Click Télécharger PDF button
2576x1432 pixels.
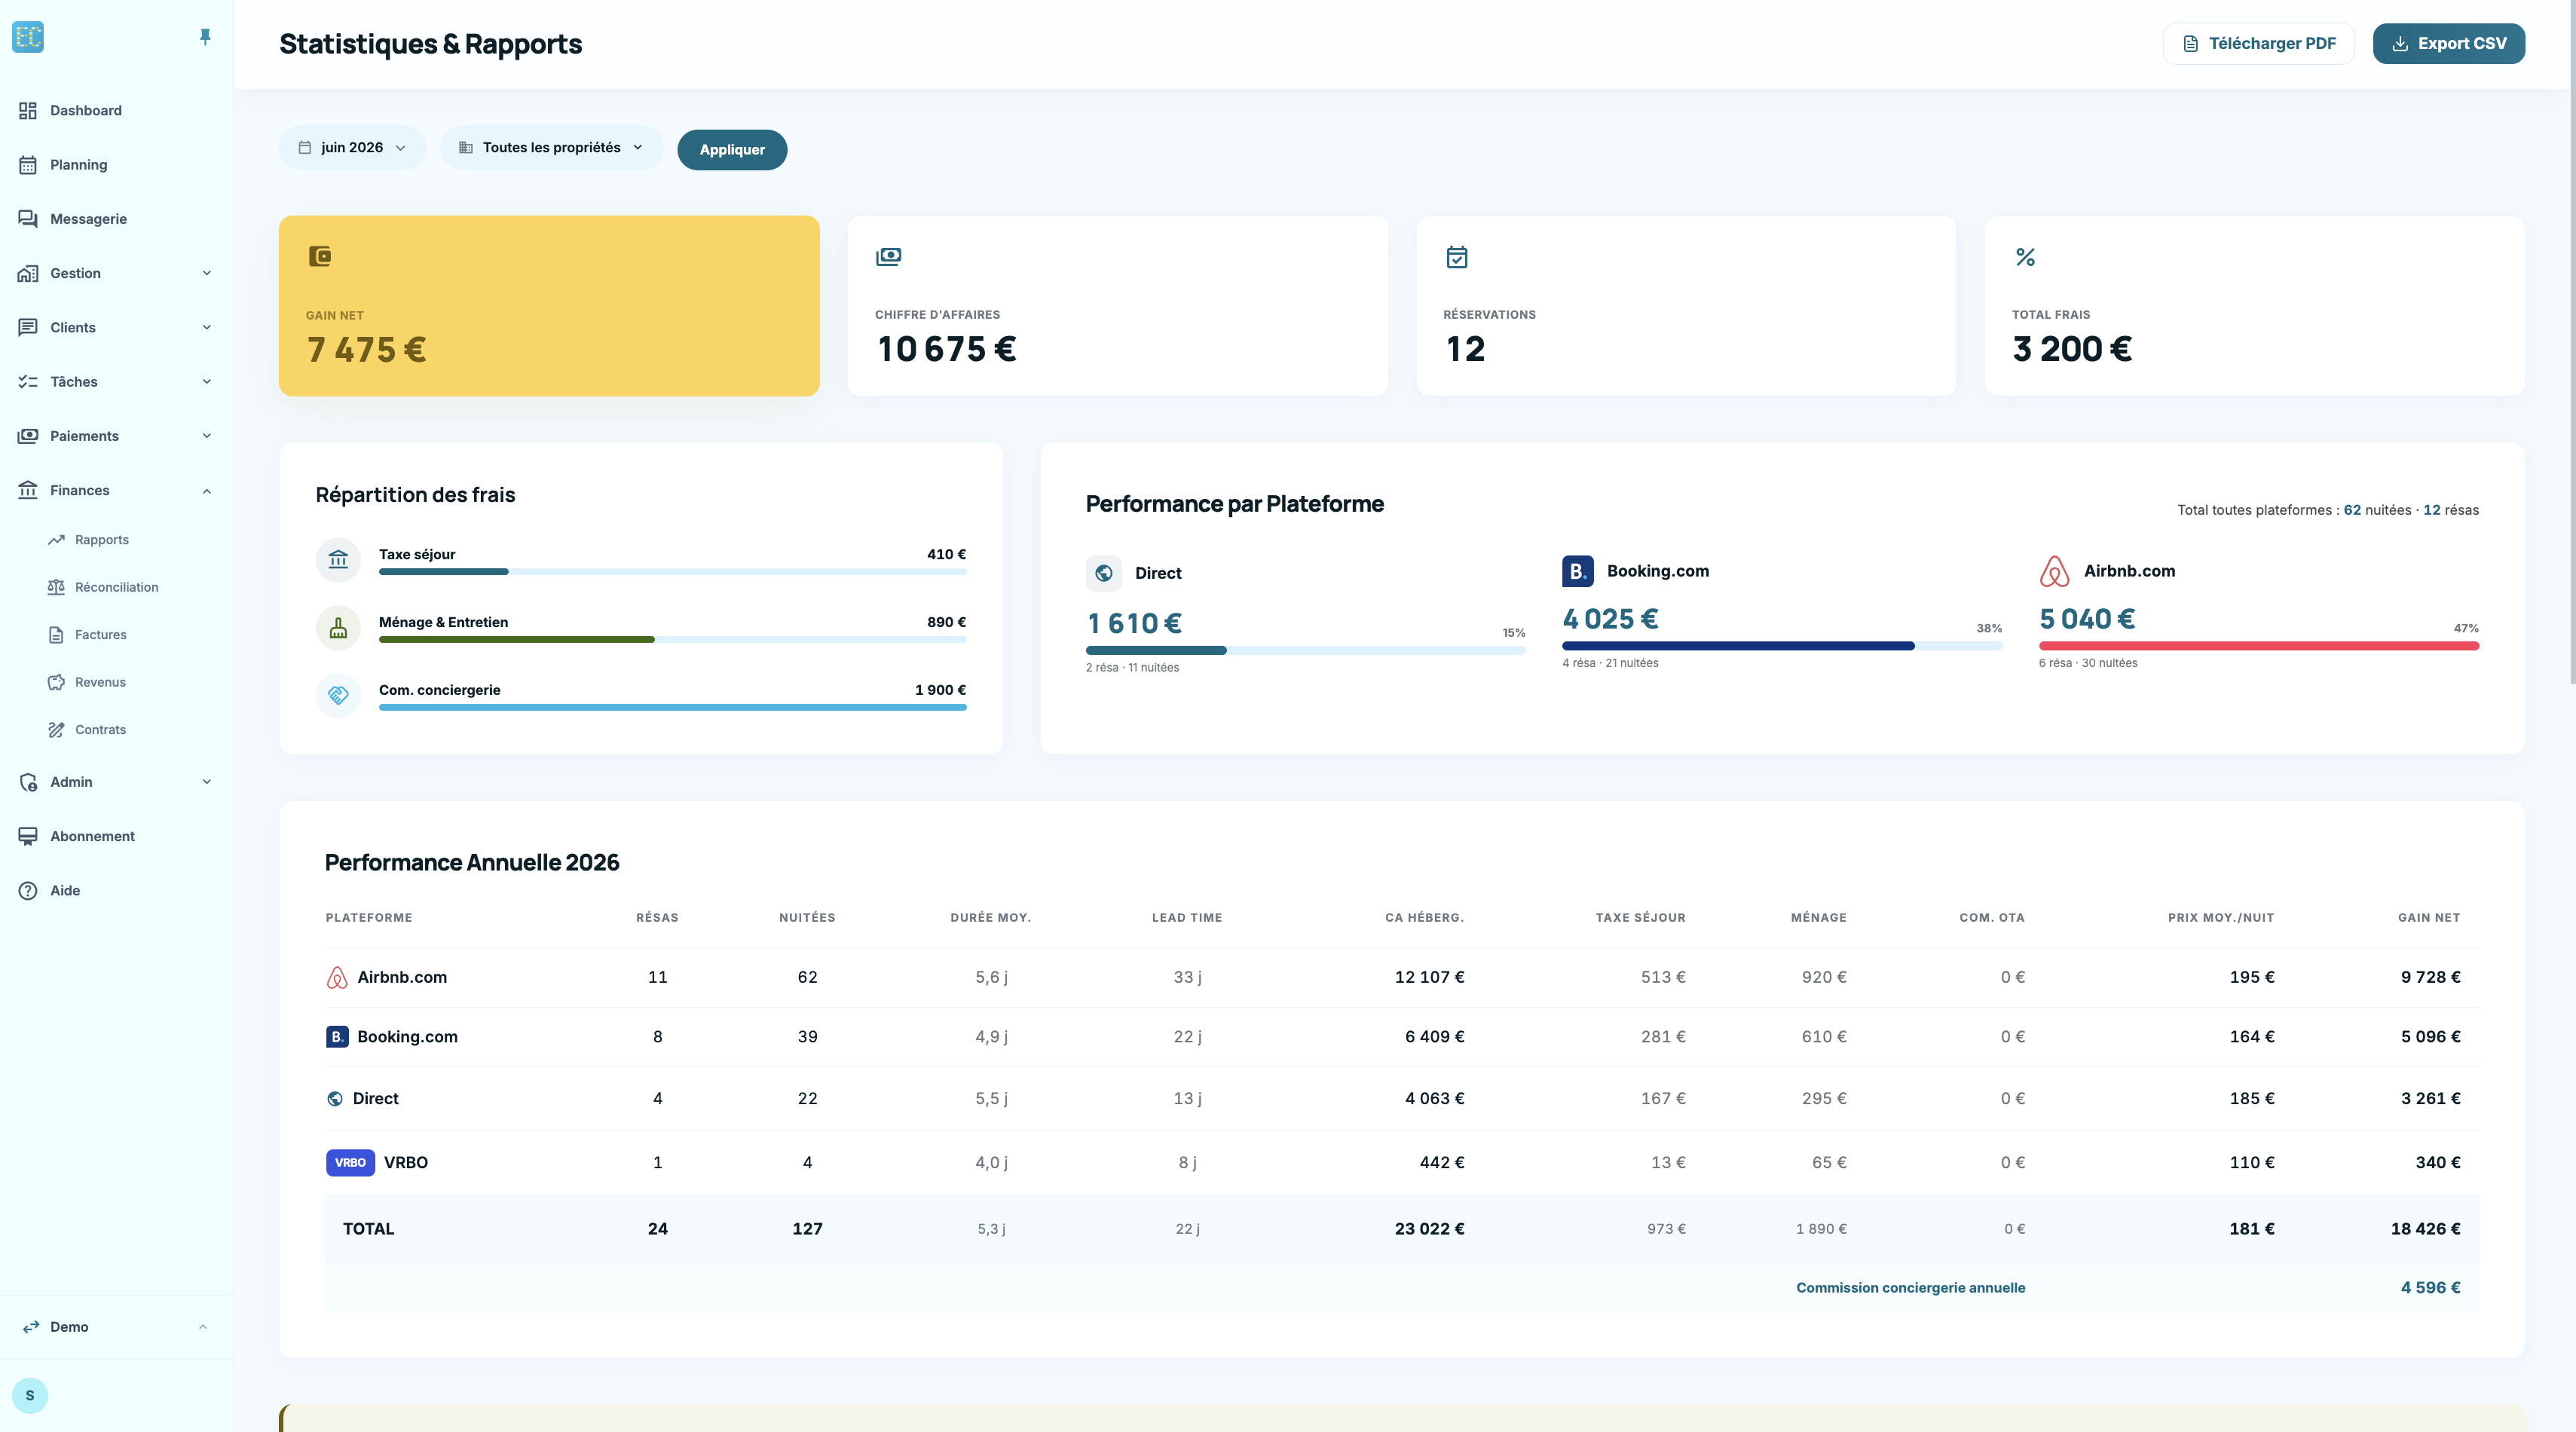pyautogui.click(x=2258, y=44)
